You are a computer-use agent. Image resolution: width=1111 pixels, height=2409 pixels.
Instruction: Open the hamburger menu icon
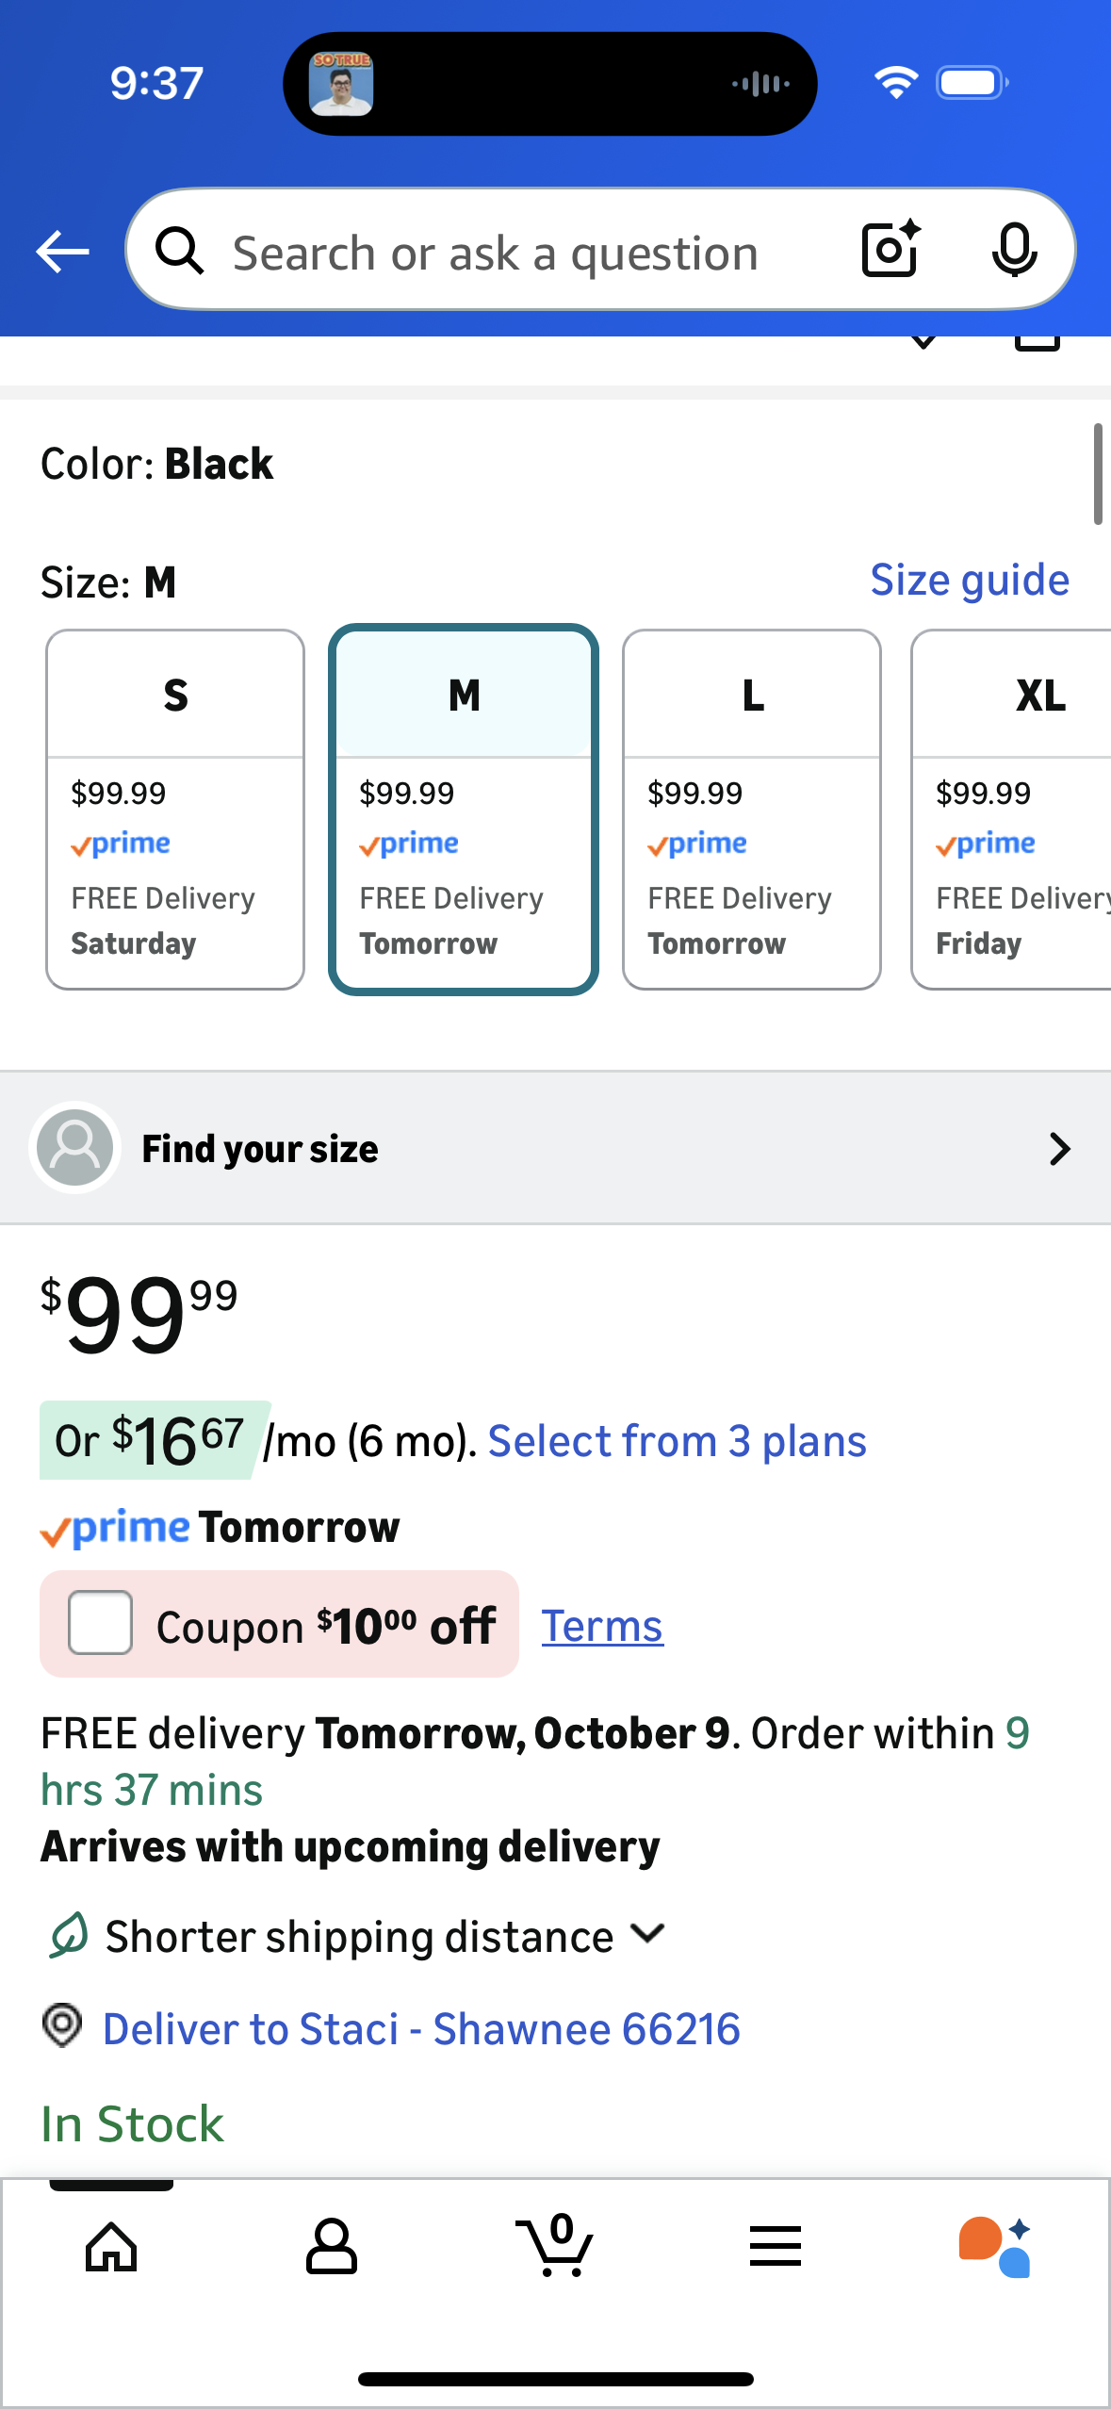(776, 2247)
